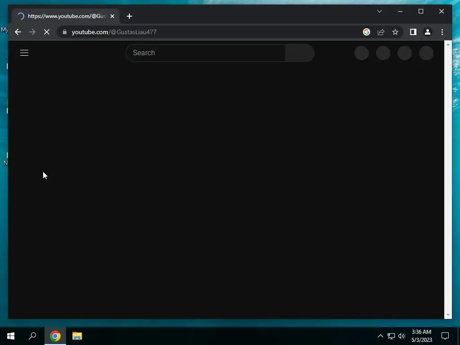View site info via lock icon

pyautogui.click(x=65, y=32)
